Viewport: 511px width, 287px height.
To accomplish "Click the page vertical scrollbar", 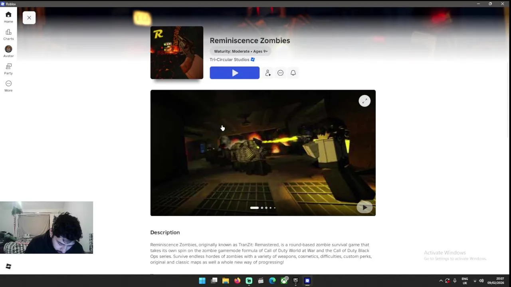I will 508,100.
